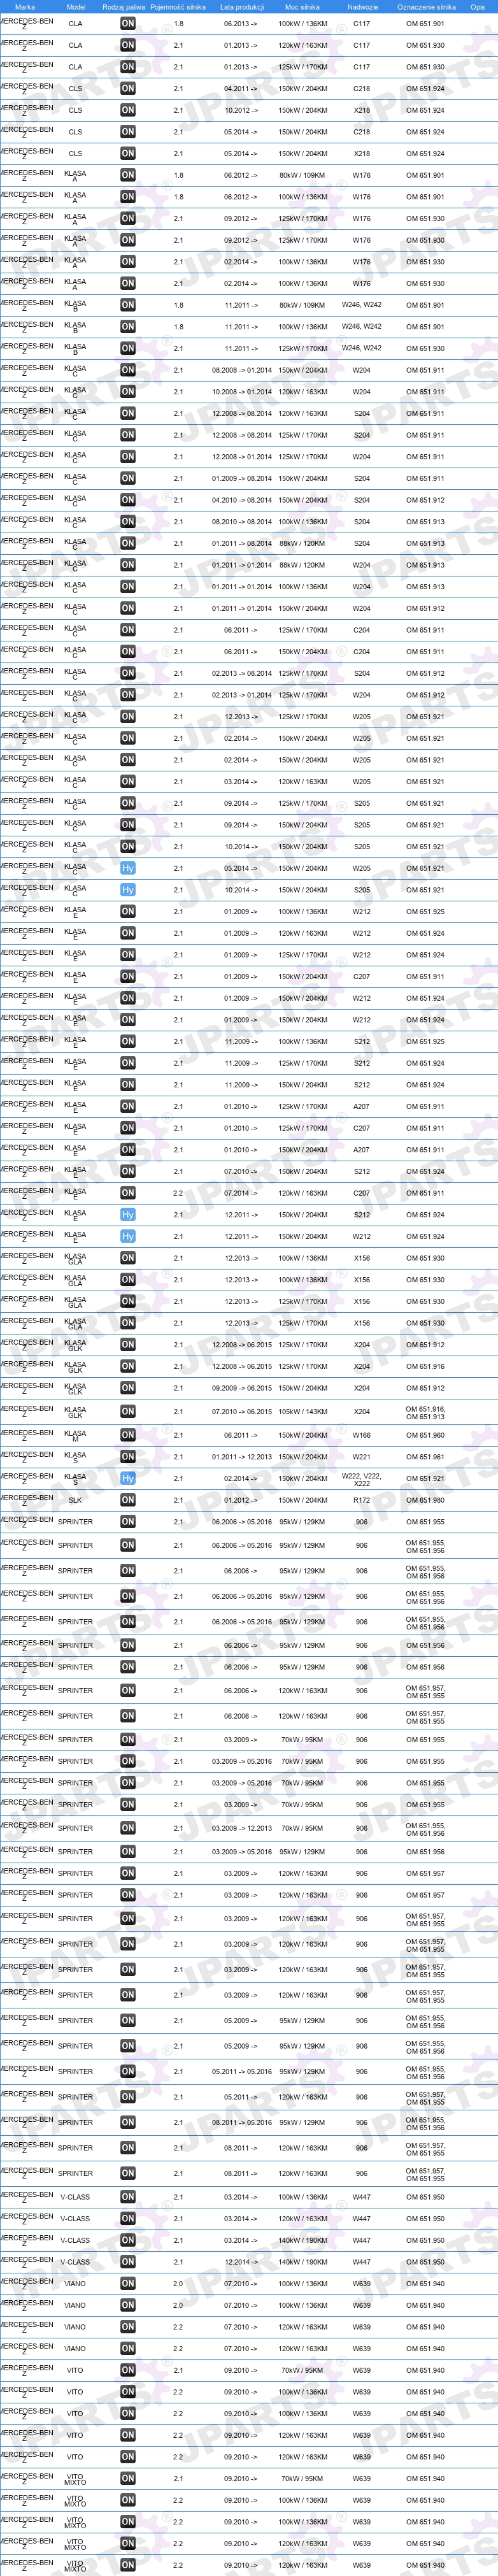This screenshot has width=498, height=2576.
Task: Click the '08.2011 -> 05.2016' years cell
Action: [242, 2122]
